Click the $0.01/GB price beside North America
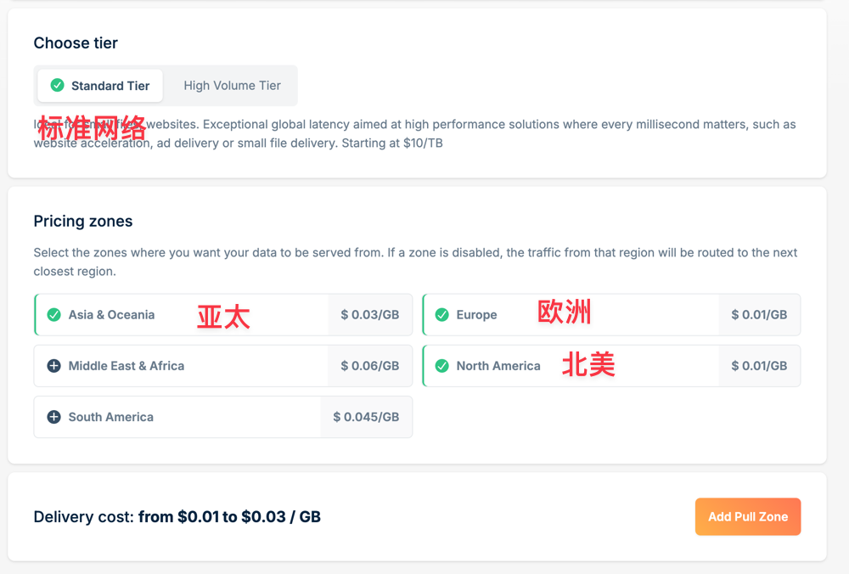 (759, 366)
